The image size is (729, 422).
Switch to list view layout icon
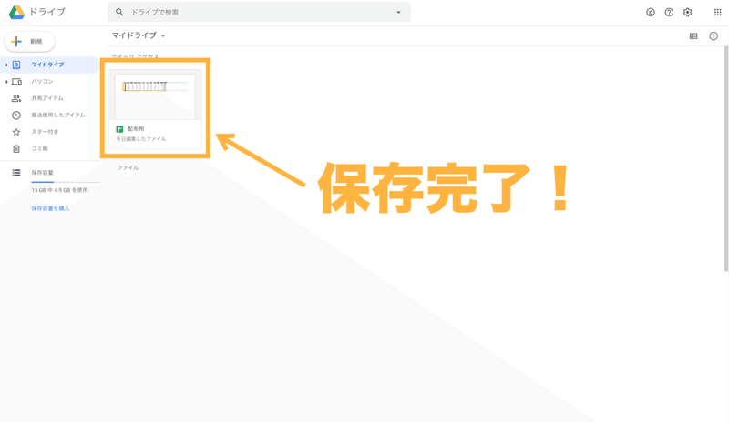(693, 36)
